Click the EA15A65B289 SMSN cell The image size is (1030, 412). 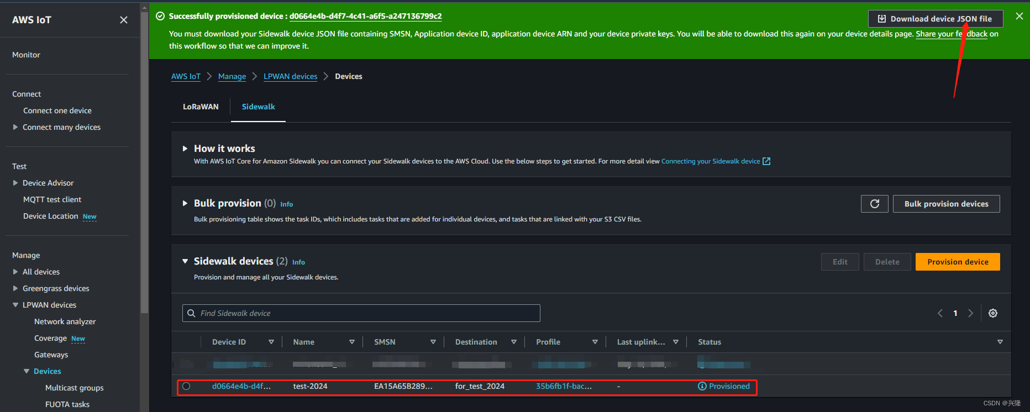403,386
